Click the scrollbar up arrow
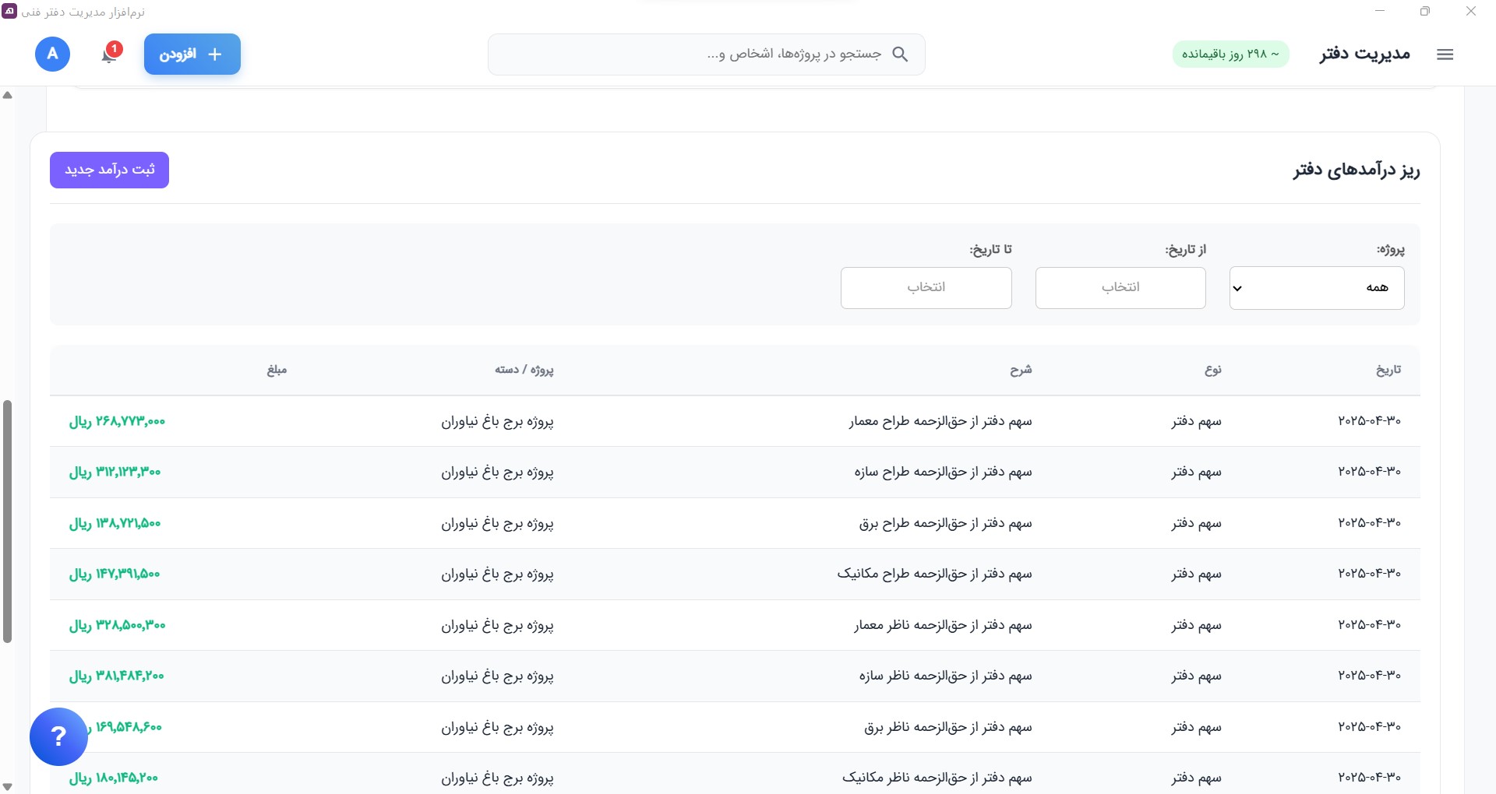 tap(8, 94)
